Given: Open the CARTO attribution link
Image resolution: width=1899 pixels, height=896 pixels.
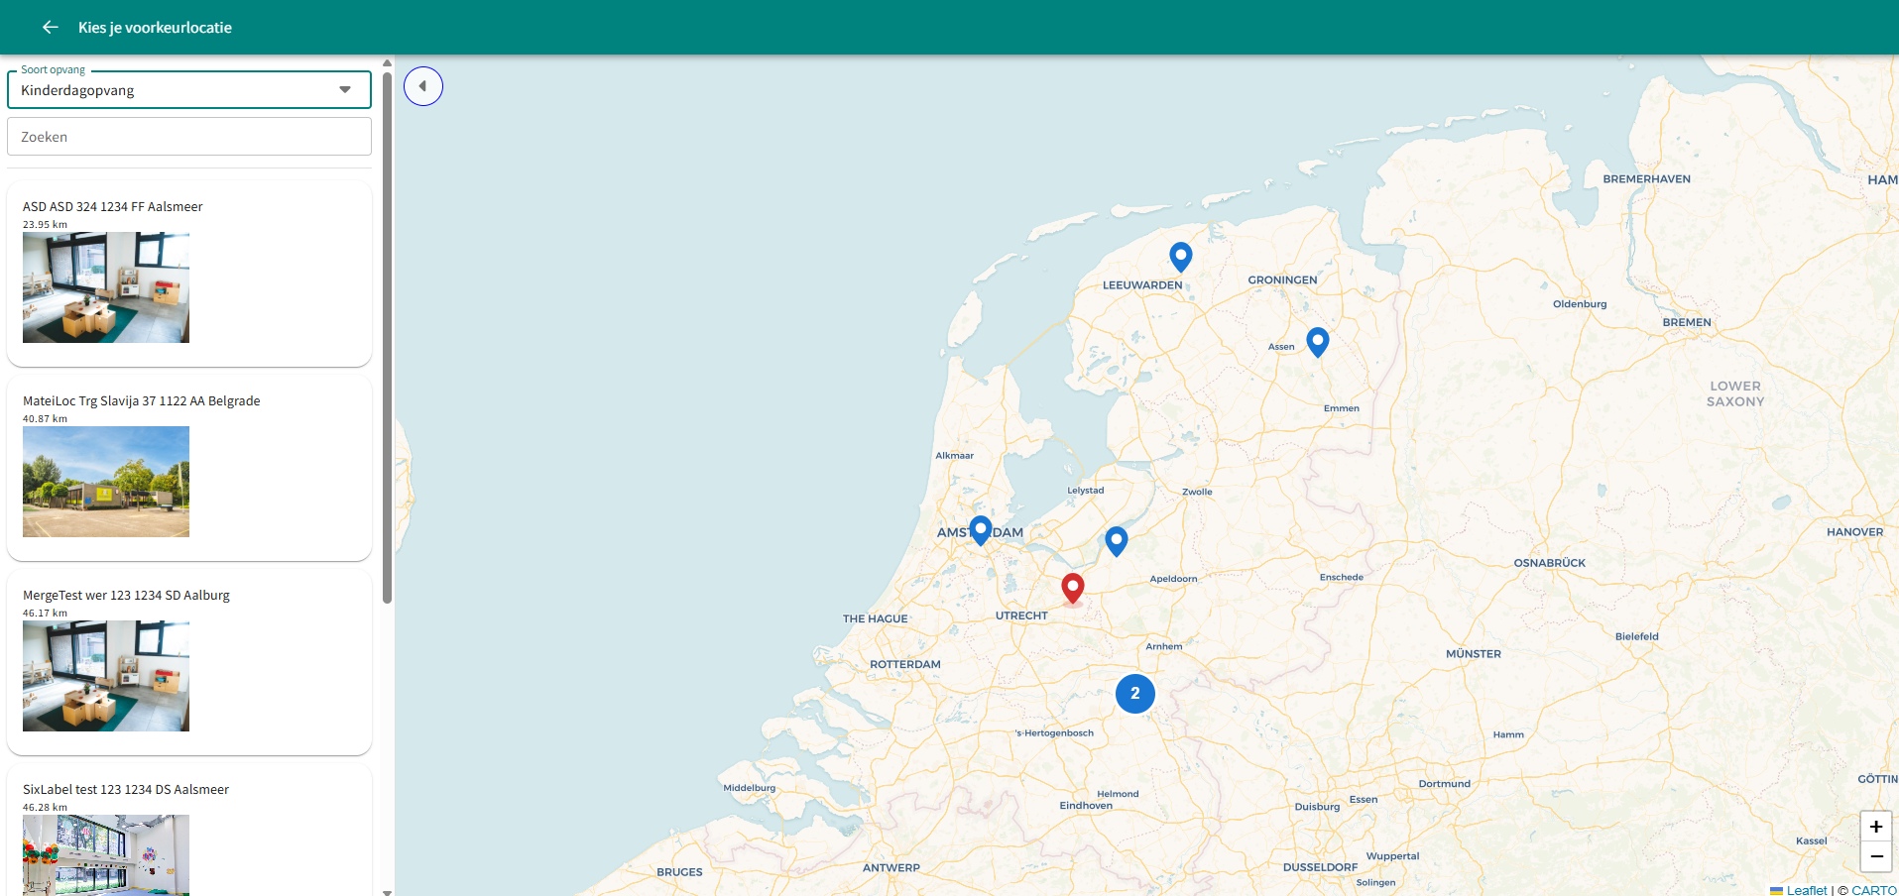Looking at the screenshot, I should pyautogui.click(x=1873, y=890).
